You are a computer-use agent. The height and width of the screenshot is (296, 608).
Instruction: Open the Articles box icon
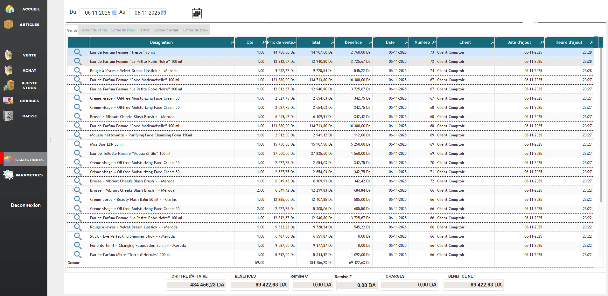point(9,24)
